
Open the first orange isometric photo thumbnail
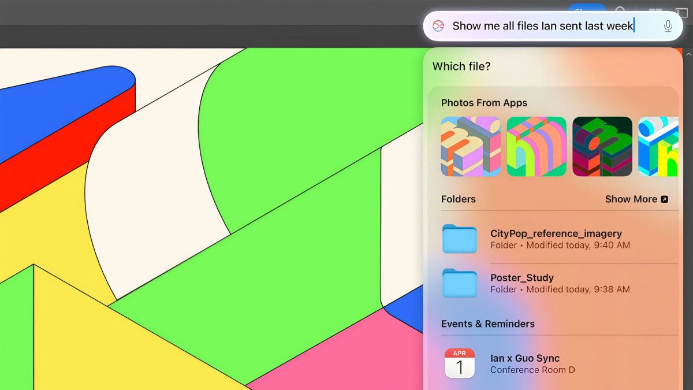click(471, 146)
